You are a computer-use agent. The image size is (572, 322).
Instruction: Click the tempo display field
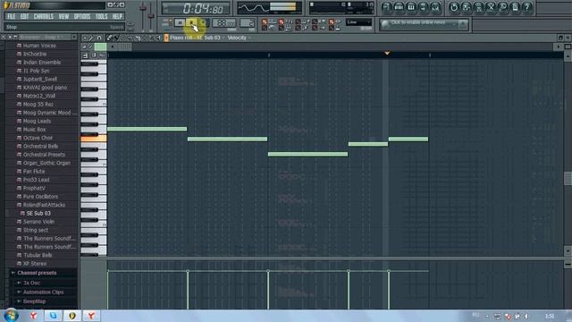tap(224, 23)
